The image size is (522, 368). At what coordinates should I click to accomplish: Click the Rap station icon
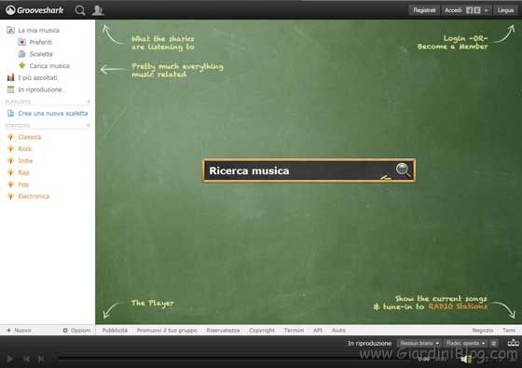click(10, 172)
